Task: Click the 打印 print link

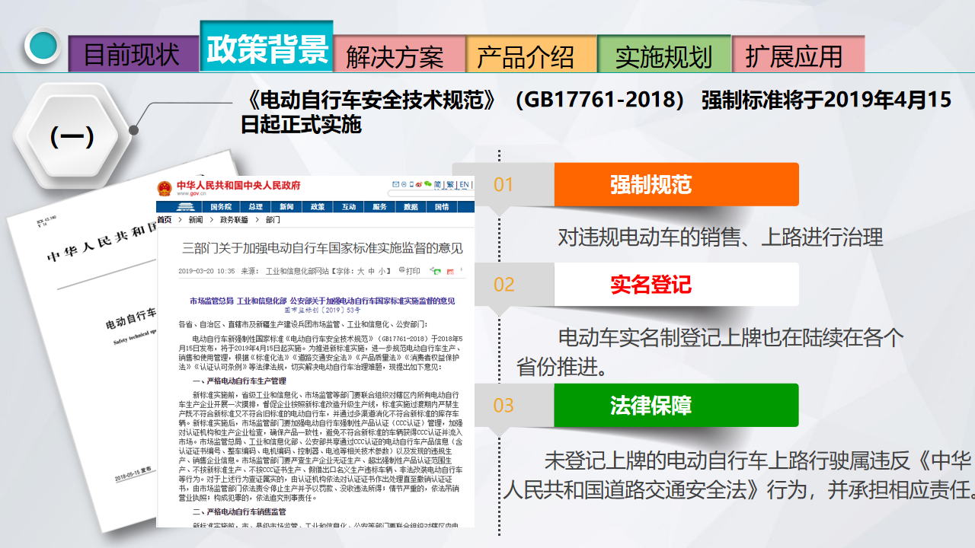Action: tap(414, 271)
